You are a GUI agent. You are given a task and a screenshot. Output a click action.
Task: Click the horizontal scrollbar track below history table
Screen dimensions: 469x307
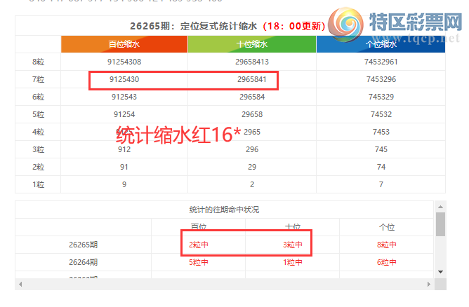tap(225, 285)
